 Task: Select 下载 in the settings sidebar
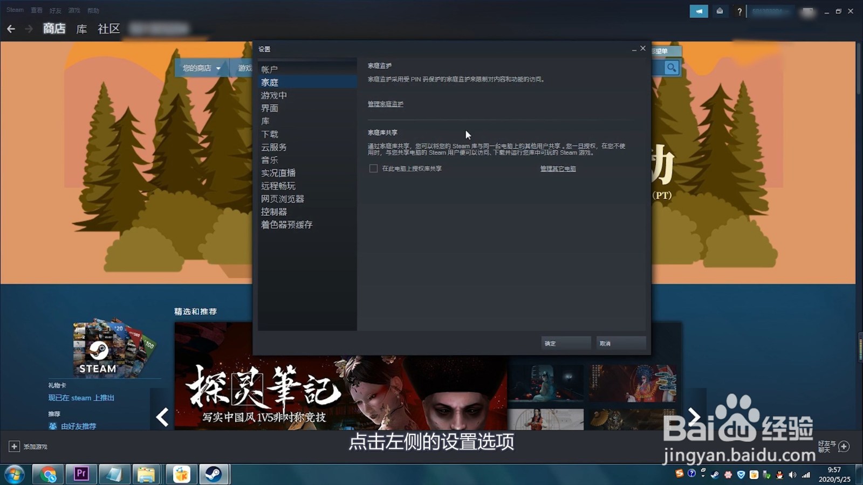(x=269, y=134)
